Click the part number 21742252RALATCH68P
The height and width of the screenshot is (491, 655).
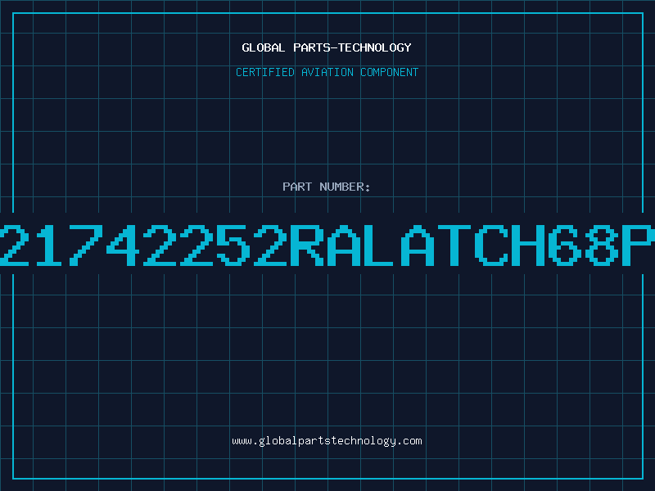pos(327,245)
